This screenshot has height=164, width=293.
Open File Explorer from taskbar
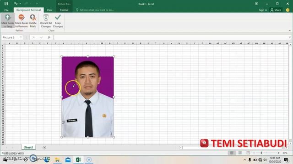[x=57, y=160]
